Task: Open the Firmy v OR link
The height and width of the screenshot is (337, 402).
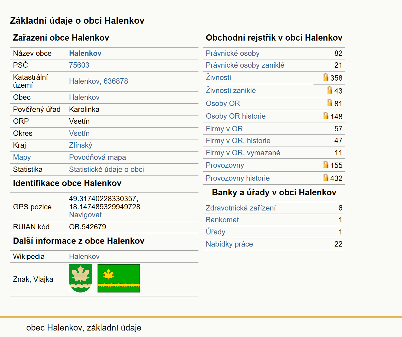Action: 224,129
